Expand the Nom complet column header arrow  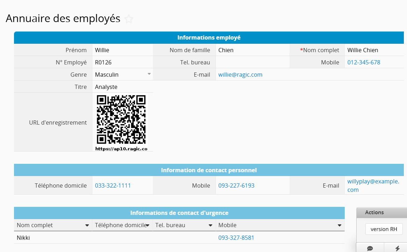(x=87, y=225)
